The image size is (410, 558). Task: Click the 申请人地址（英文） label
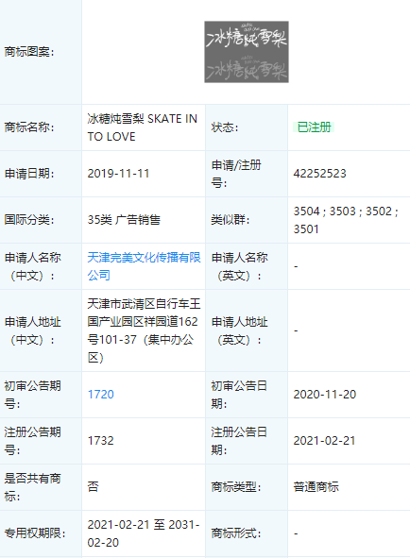point(239,330)
